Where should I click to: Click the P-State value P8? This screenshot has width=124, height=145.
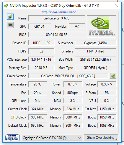pos(107,93)
